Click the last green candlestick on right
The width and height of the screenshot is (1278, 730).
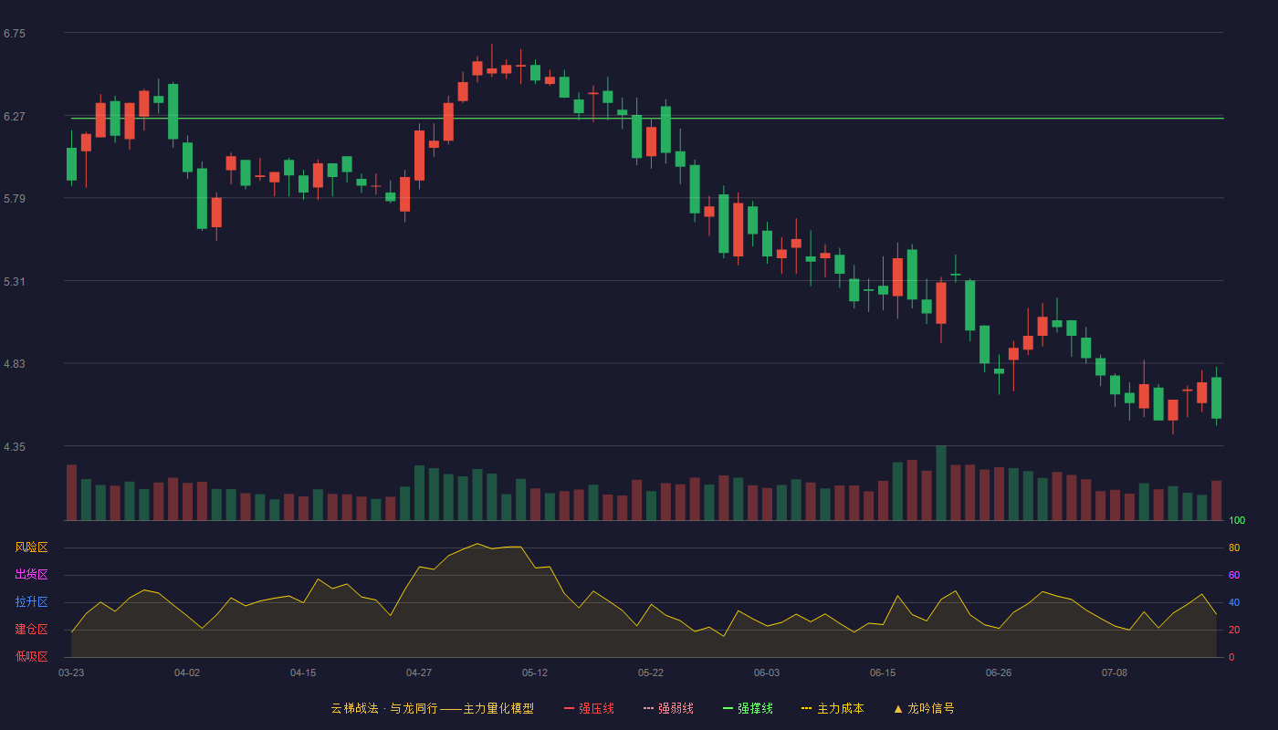click(x=1216, y=398)
